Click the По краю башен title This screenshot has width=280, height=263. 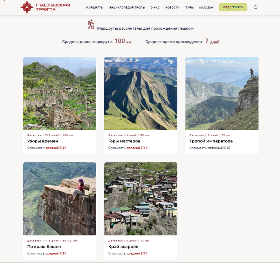click(x=44, y=247)
